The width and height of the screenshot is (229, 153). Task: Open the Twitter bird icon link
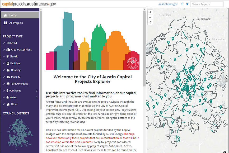[187, 4]
